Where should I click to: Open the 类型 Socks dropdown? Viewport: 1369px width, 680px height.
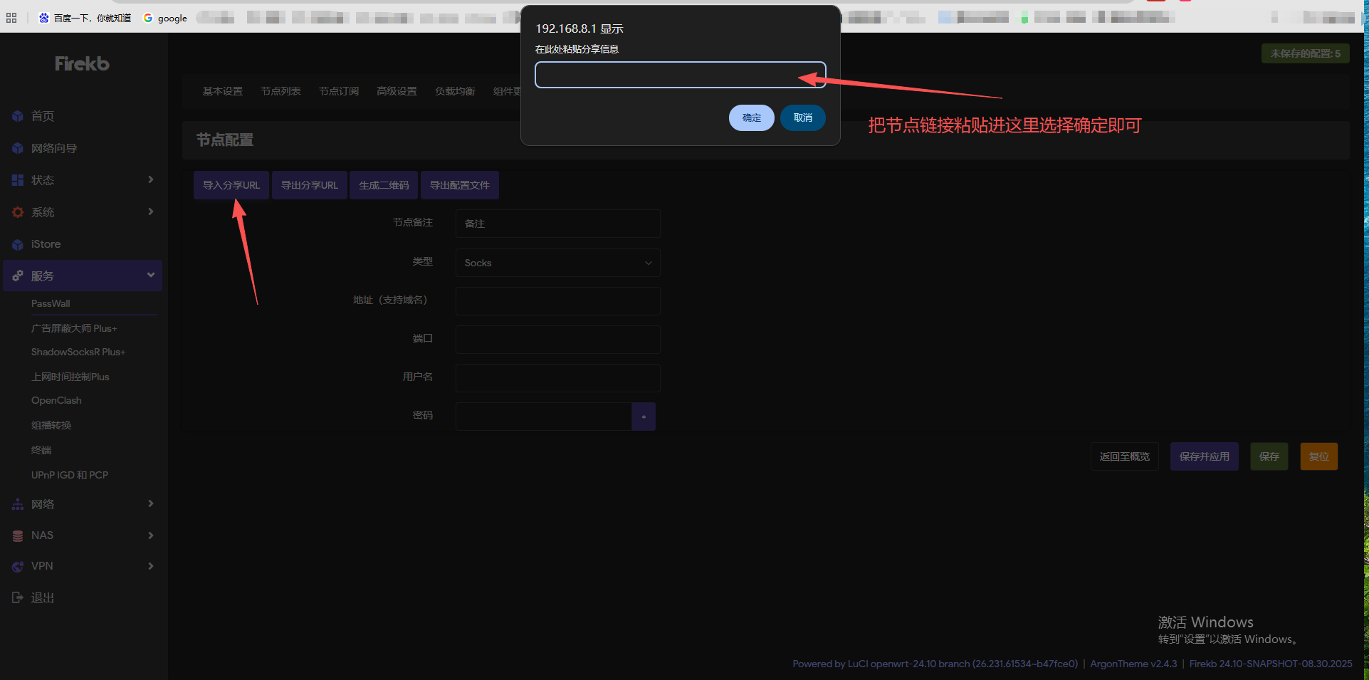557,263
